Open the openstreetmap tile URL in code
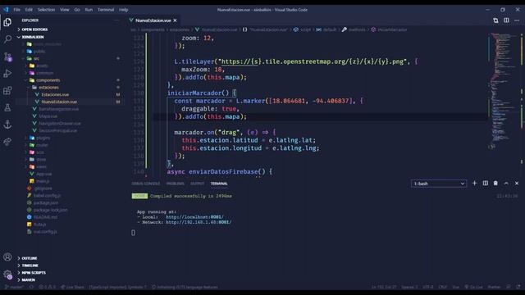Screen dimensions: 525x295 coord(313,61)
